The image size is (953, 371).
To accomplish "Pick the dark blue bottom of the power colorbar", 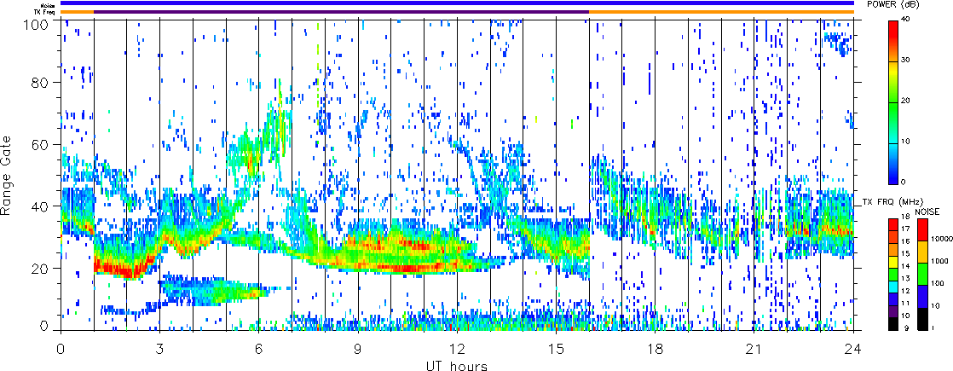I will [x=893, y=177].
